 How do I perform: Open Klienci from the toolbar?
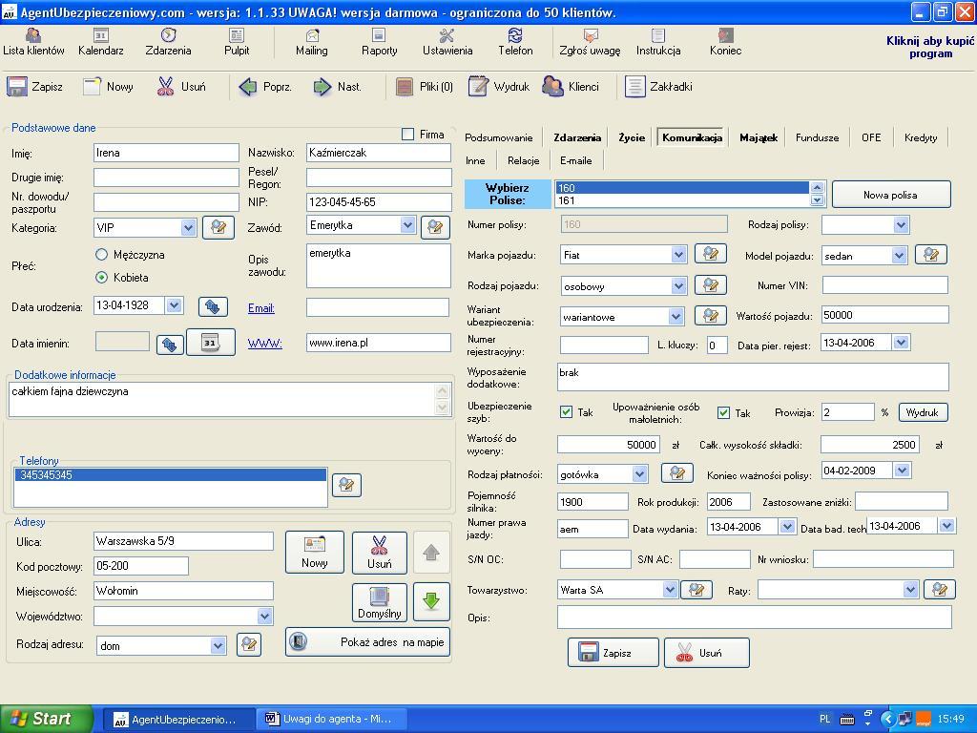coord(571,87)
